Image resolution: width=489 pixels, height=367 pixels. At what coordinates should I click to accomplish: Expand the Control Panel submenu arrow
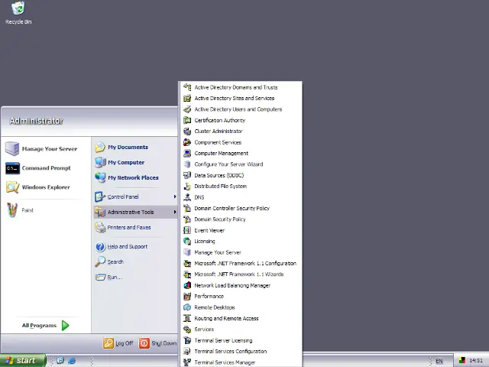point(175,196)
